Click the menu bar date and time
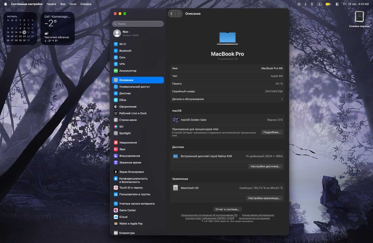This screenshot has height=243, width=373. (356, 4)
